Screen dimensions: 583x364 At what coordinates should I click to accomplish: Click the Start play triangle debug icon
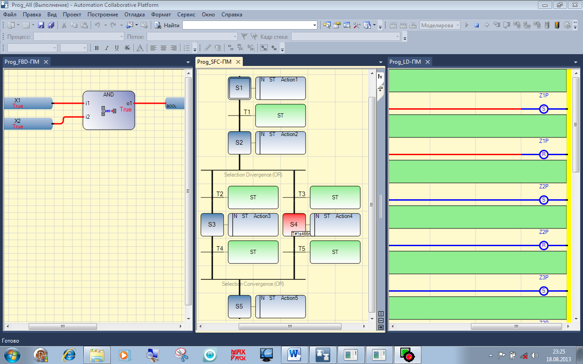(467, 25)
